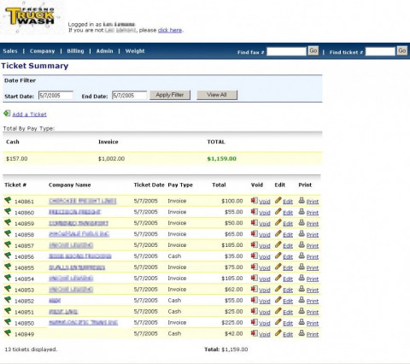The image size is (410, 364).
Task: Open company name link for ticket 140856
Action: tap(80, 256)
